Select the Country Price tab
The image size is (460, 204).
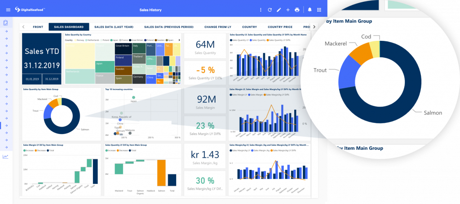(x=280, y=27)
